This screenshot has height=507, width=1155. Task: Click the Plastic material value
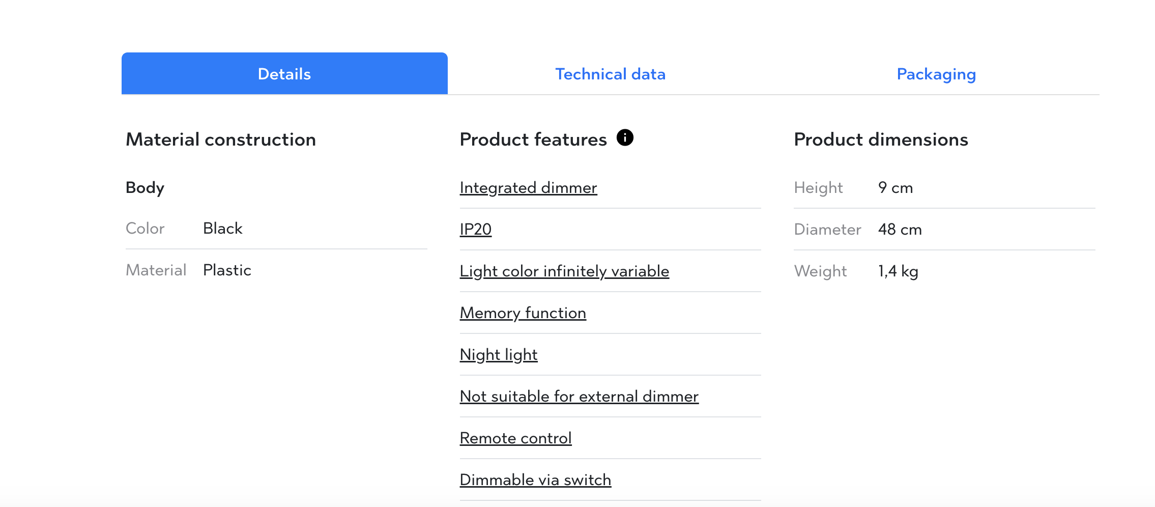tap(227, 270)
